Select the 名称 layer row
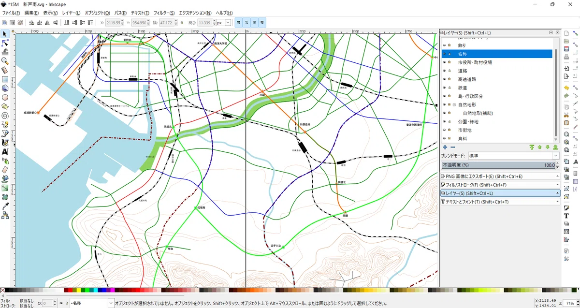The image size is (580, 308). (x=497, y=54)
